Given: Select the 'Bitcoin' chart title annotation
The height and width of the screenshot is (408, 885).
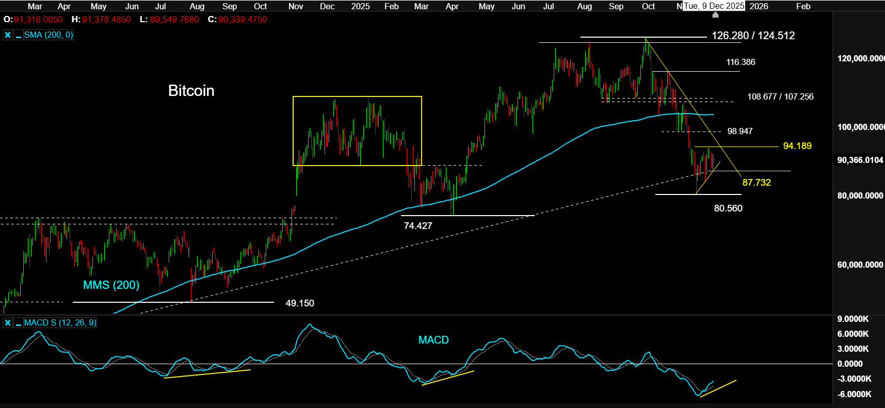Looking at the screenshot, I should (x=191, y=91).
